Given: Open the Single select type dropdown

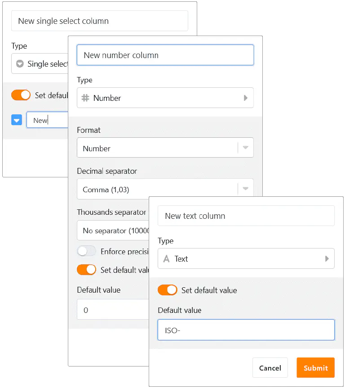Looking at the screenshot, I should (x=40, y=64).
